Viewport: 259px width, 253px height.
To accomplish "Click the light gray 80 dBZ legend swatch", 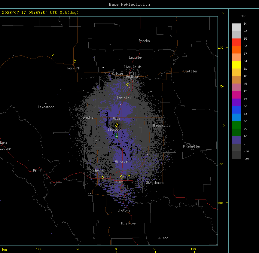I will tap(236, 27).
